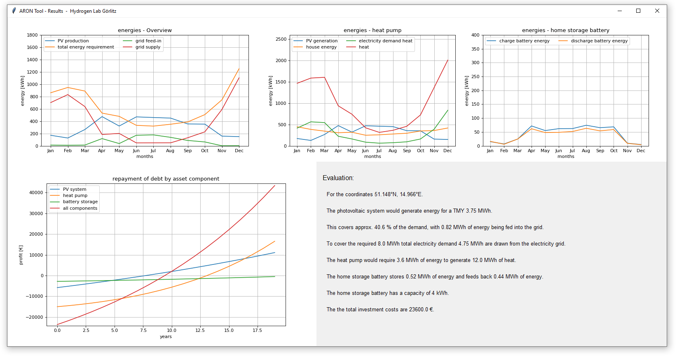Click the 'energies - home storage battery' title
Image resolution: width=677 pixels, height=357 pixels.
point(565,30)
